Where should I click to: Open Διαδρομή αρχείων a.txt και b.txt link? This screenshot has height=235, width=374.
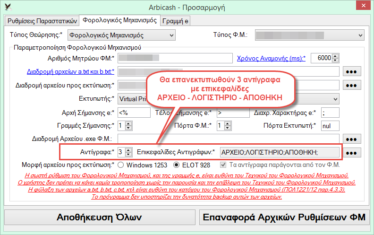[70, 72]
